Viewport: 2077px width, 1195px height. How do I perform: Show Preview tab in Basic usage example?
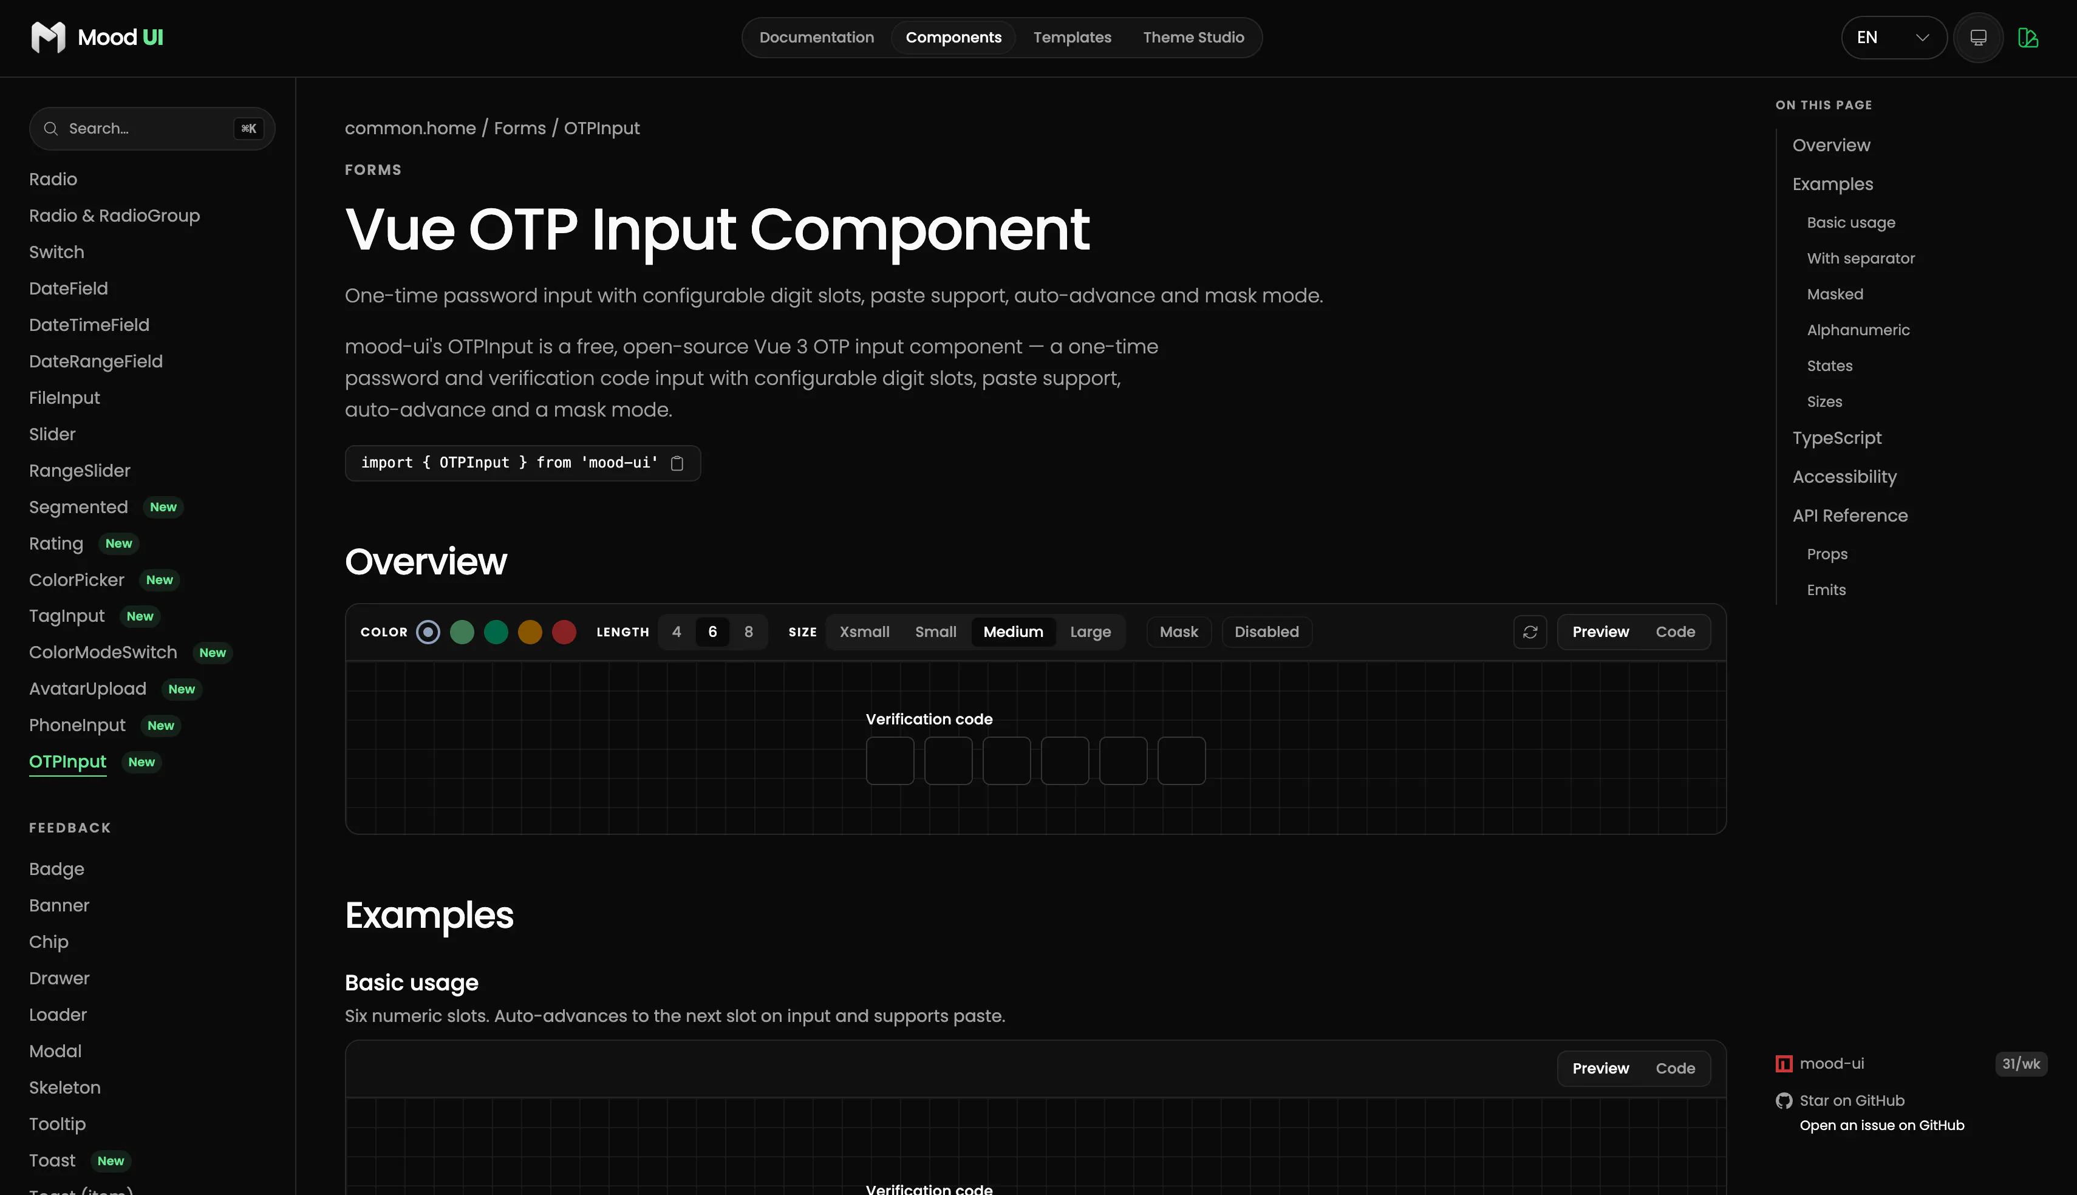(x=1600, y=1069)
